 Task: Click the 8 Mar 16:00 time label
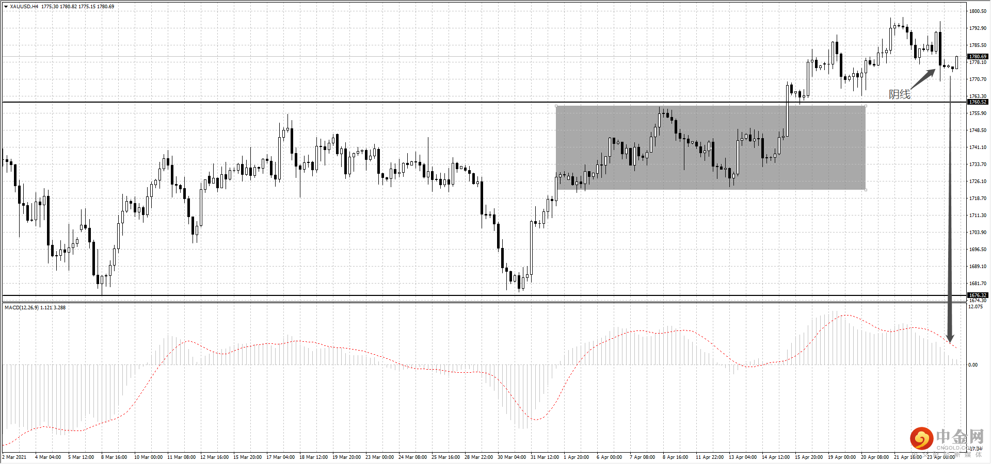tap(114, 457)
